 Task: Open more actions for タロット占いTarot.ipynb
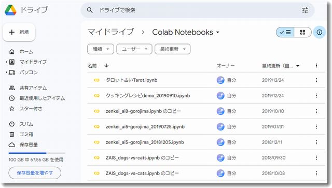click(x=316, y=80)
